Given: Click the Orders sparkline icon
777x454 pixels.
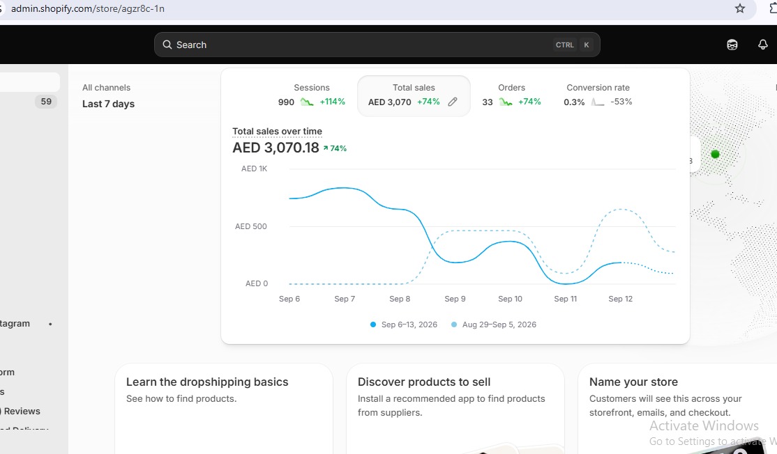Looking at the screenshot, I should click(506, 102).
